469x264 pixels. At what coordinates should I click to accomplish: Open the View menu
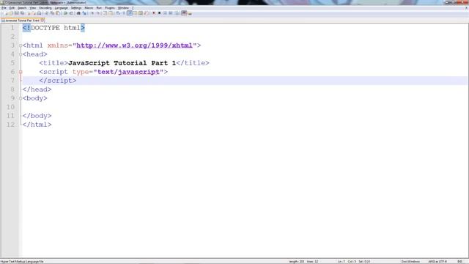33,8
